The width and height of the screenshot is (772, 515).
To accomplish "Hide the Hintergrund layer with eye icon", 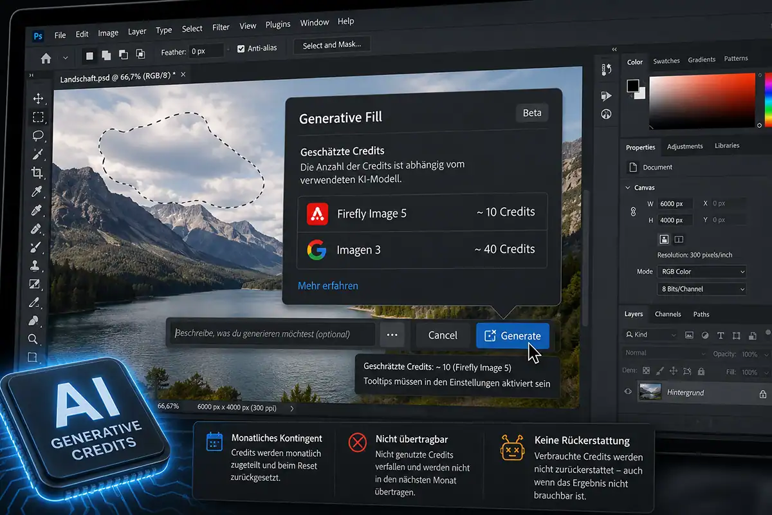I will coord(629,391).
